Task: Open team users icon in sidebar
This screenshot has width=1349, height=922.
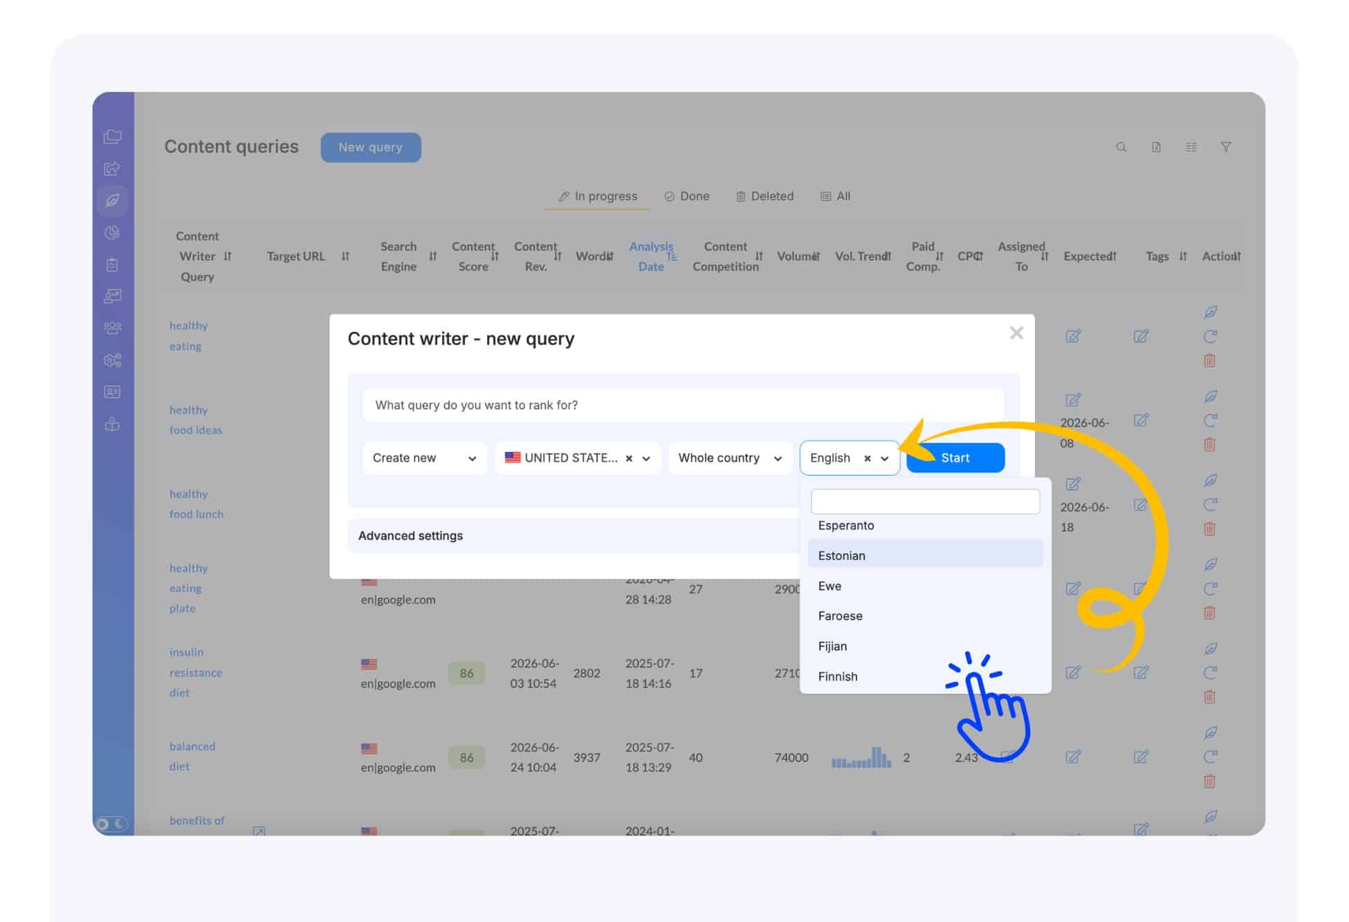Action: (x=112, y=328)
